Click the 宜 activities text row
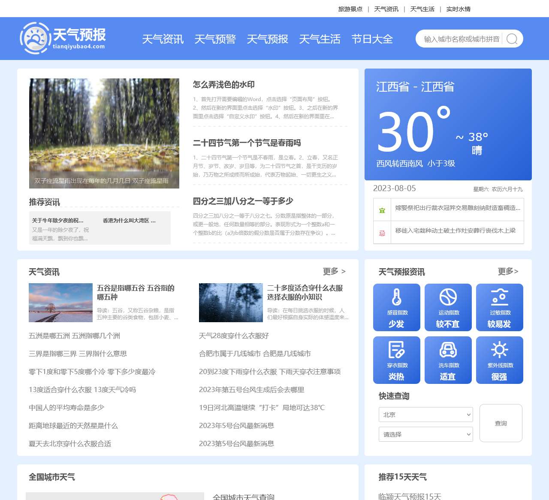The width and height of the screenshot is (549, 500). coord(458,208)
